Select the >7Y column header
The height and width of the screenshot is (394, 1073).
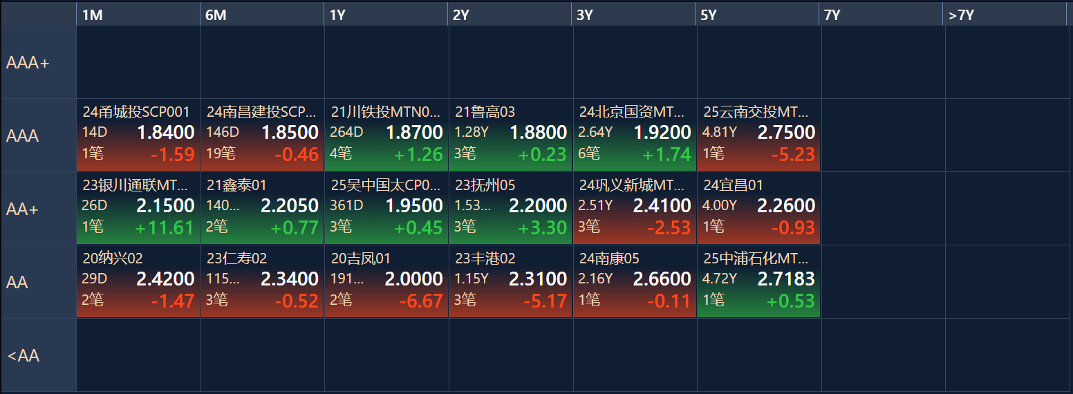point(1005,15)
